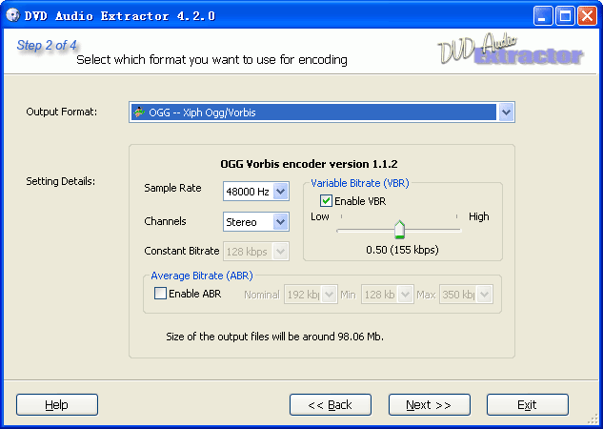This screenshot has height=429, width=603.
Task: Click the Exit button
Action: point(527,404)
